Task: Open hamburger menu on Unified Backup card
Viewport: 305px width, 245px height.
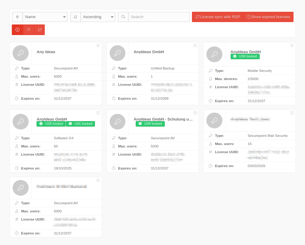Action: point(195,46)
